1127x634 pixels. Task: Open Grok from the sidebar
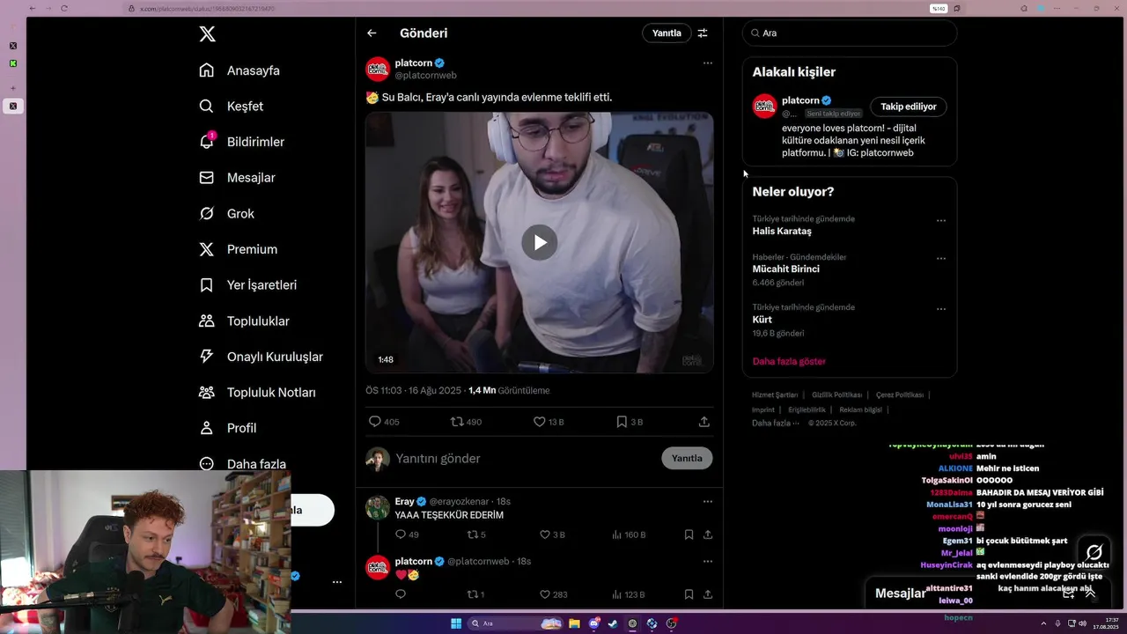tap(227, 214)
